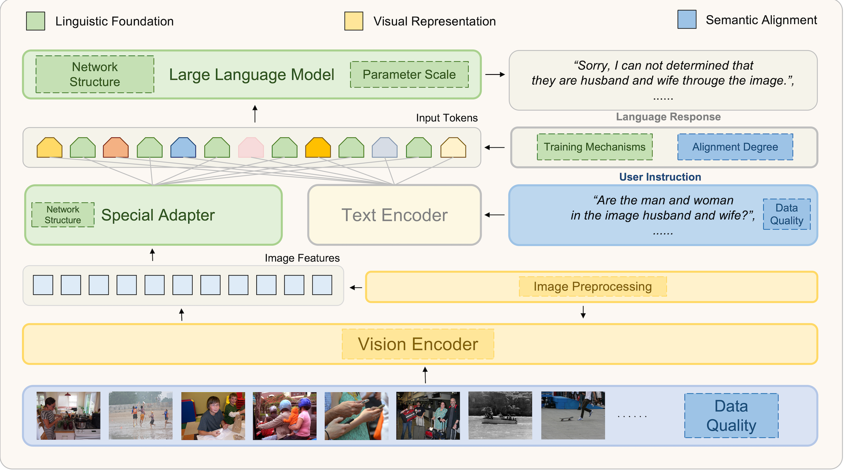Click the first image feature square
Viewport: 845px width, 472px height.
click(43, 285)
